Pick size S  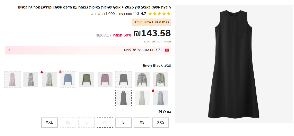[x=124, y=122]
